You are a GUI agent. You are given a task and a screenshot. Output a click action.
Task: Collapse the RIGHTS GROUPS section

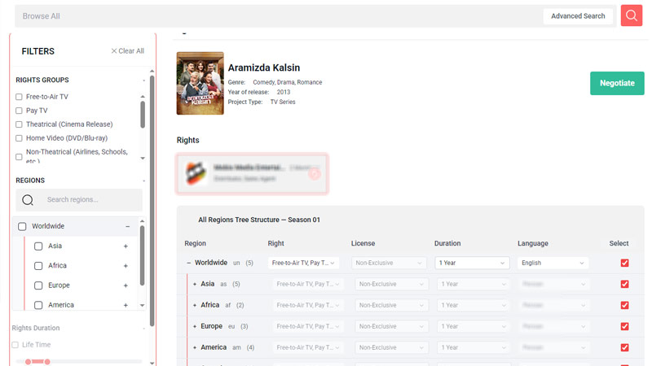(x=144, y=80)
